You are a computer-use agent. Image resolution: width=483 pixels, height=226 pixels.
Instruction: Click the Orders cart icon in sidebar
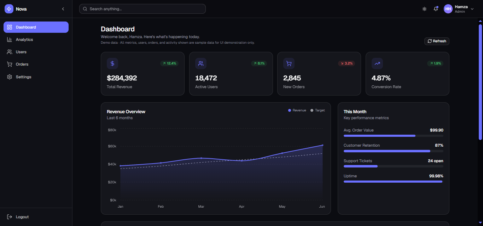10,64
